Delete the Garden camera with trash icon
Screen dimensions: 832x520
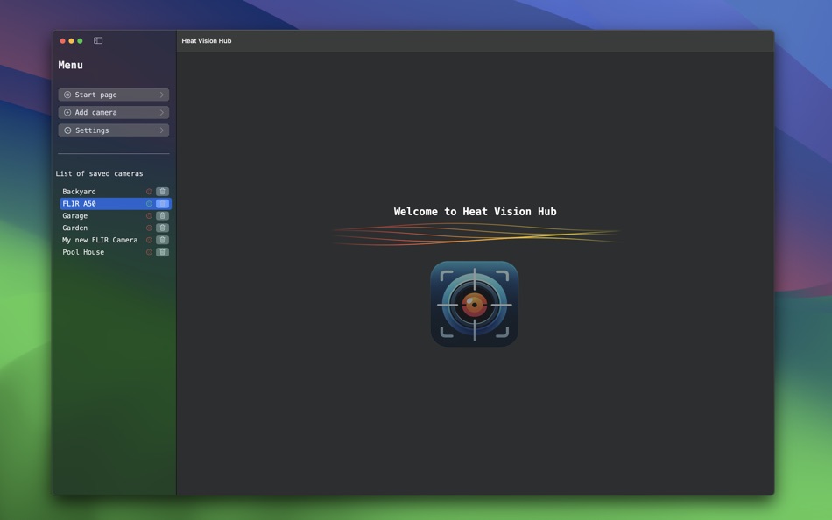tap(162, 228)
